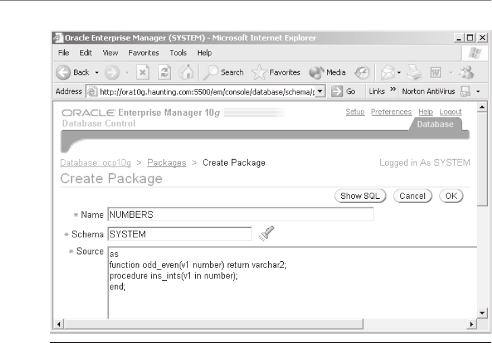Click the vertical scrollbar up arrow
The height and width of the screenshot is (343, 492).
click(x=482, y=107)
